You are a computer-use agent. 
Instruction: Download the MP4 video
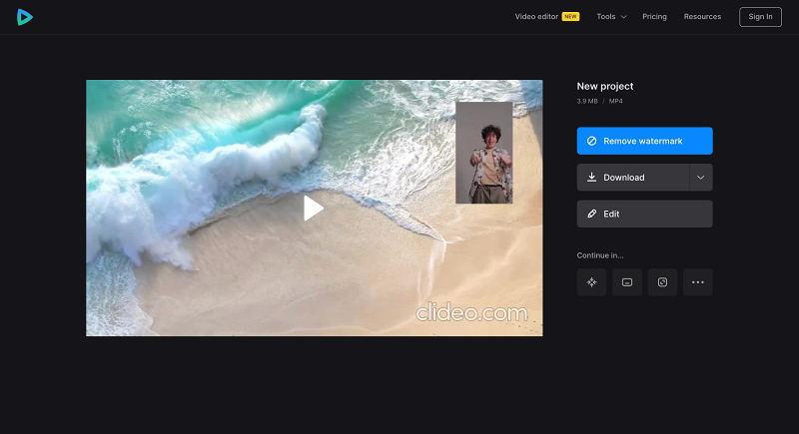[x=633, y=178]
